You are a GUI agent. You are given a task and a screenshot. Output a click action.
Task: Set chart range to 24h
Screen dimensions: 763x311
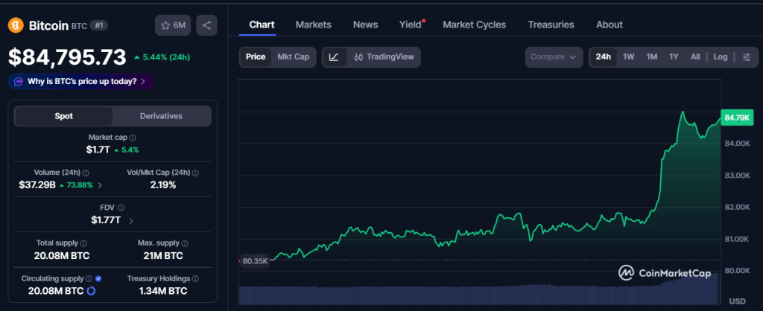tap(604, 57)
